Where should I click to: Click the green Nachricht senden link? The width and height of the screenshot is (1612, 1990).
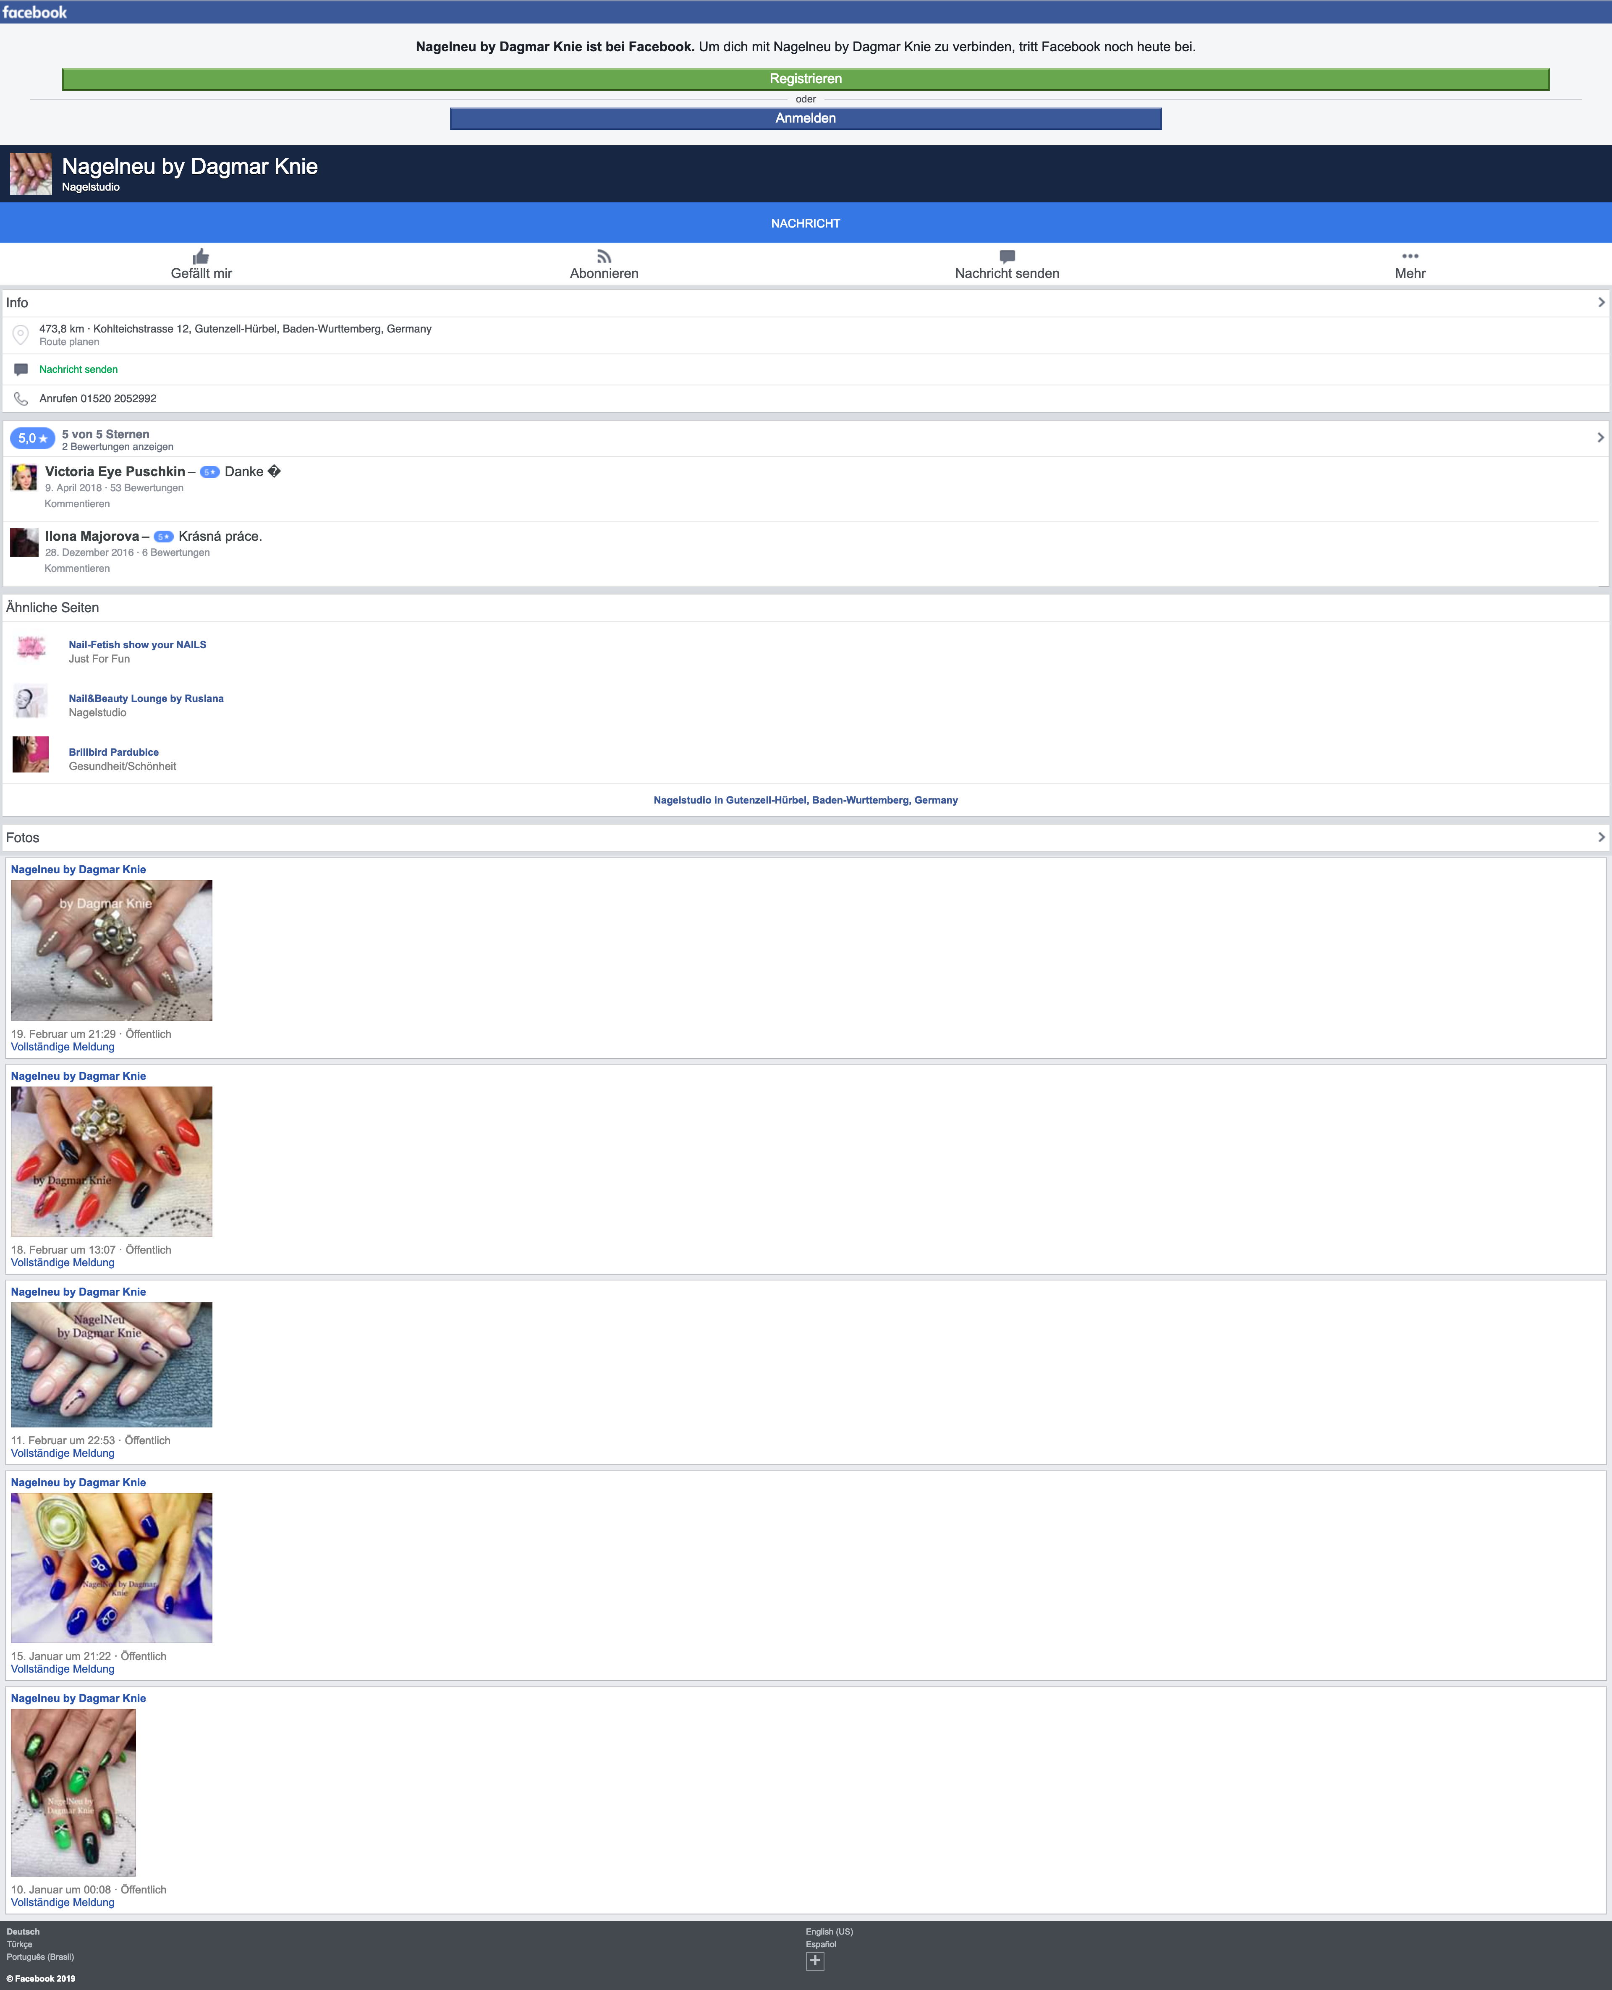click(78, 369)
